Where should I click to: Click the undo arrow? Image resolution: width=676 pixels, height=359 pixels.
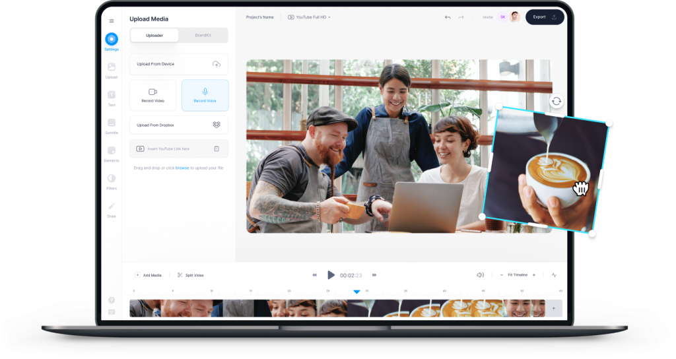(448, 17)
